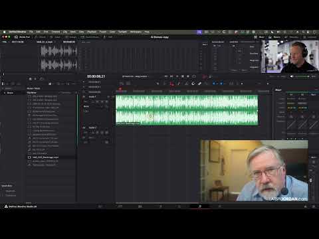The width and height of the screenshot is (319, 239).
Task: Open the Inspector panel
Action: tap(310, 37)
